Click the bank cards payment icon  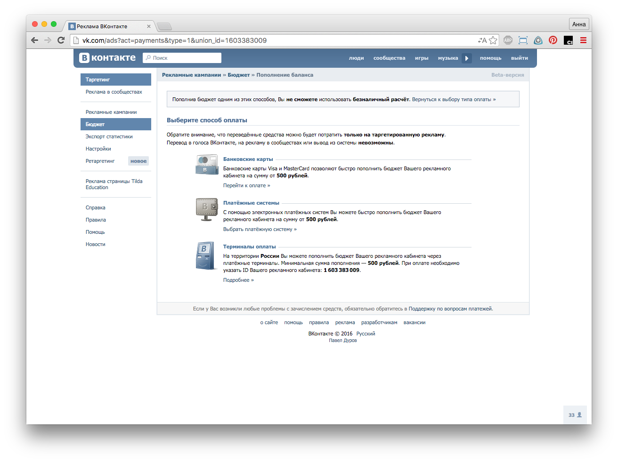click(206, 165)
